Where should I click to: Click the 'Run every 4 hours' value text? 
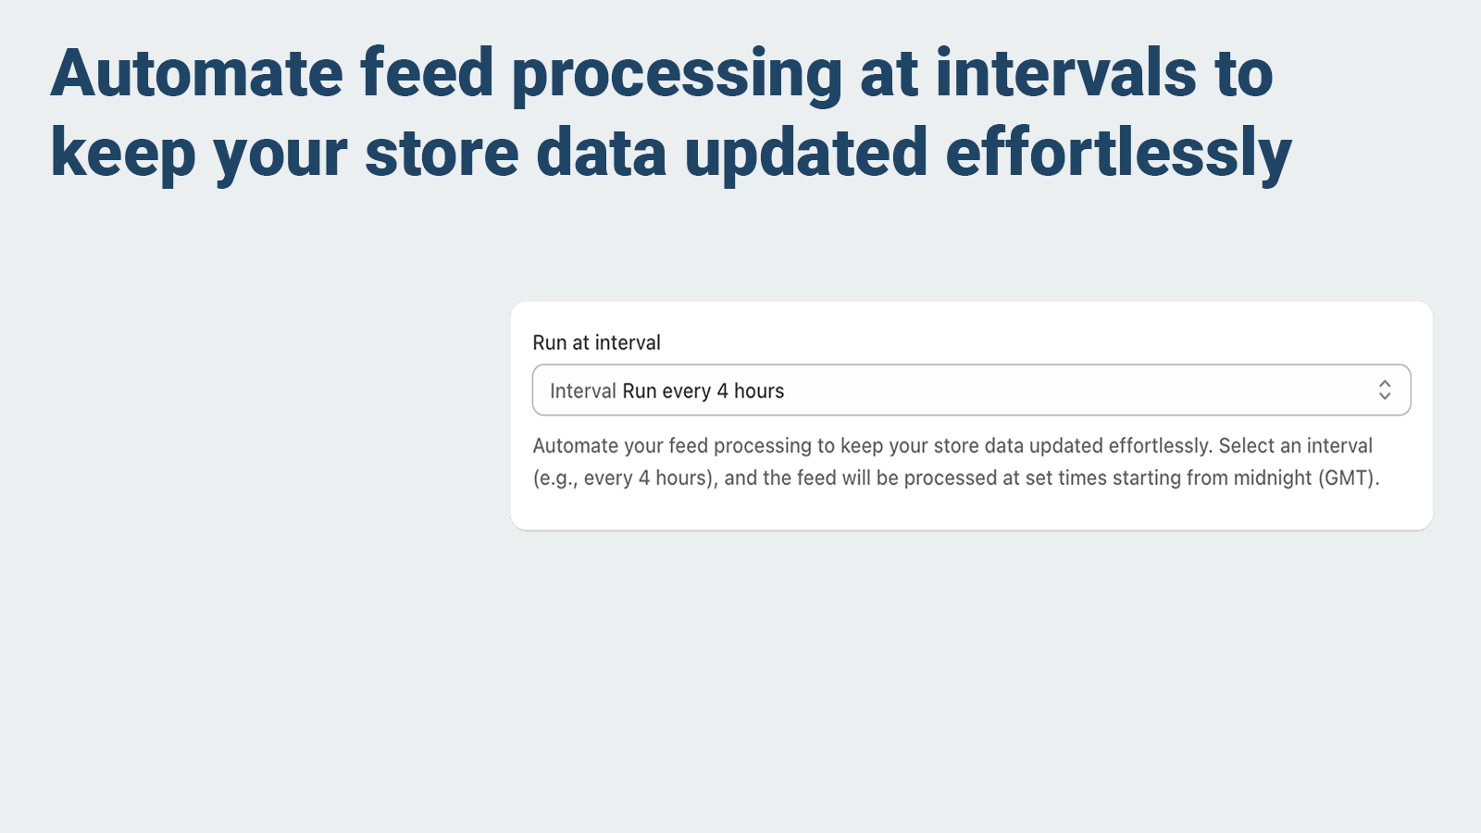(x=703, y=391)
